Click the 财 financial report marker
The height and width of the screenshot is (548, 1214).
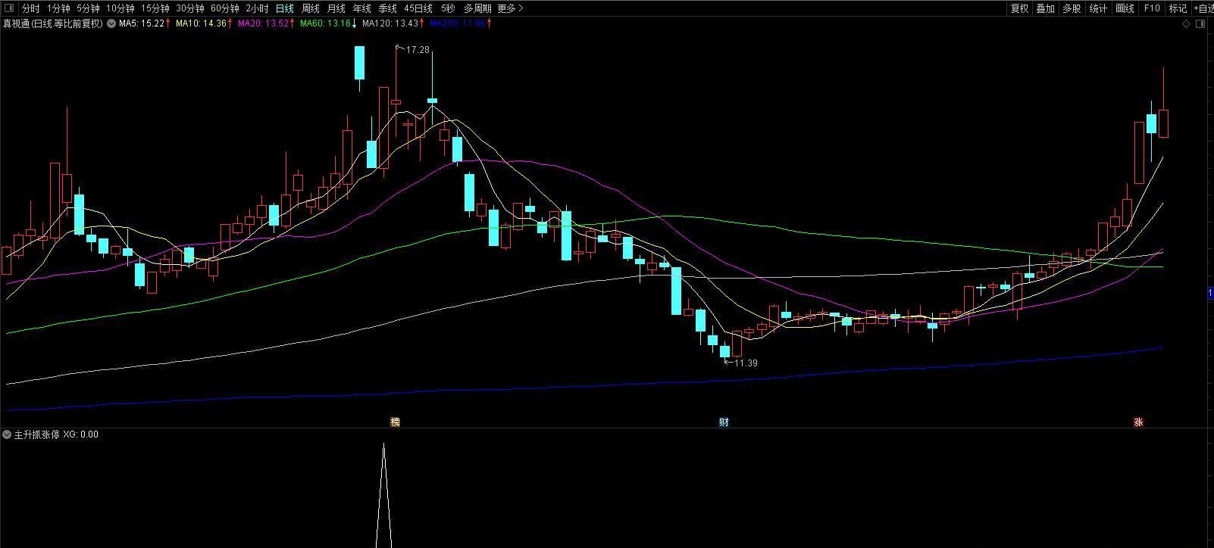coord(724,422)
